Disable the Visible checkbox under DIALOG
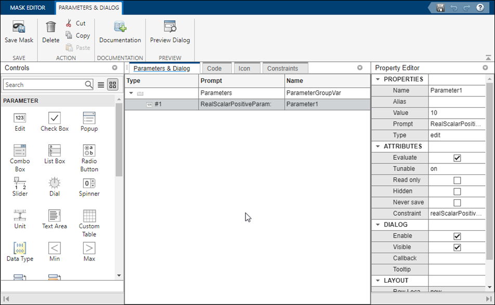The height and width of the screenshot is (305, 495). (457, 246)
